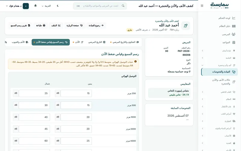The height and width of the screenshot is (151, 241).
Task: Click the left ear 500 هرتز input showing 30
Action: point(34,105)
